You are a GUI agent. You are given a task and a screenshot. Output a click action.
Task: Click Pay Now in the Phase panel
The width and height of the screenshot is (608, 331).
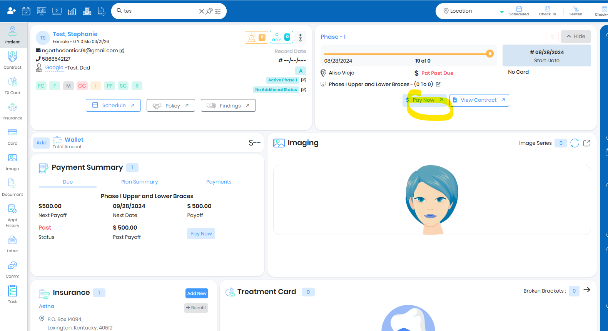pyautogui.click(x=424, y=100)
